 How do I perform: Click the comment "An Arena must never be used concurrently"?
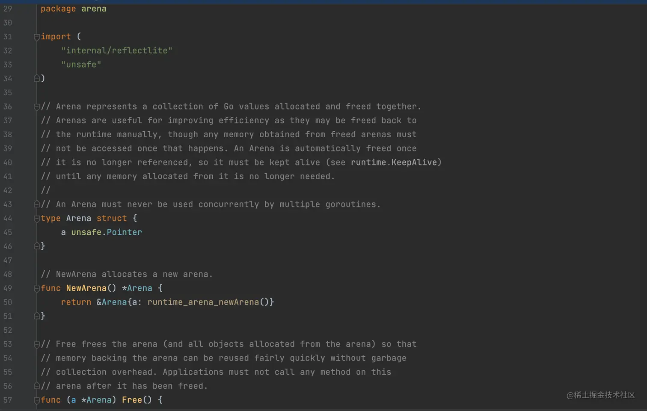pyautogui.click(x=157, y=204)
